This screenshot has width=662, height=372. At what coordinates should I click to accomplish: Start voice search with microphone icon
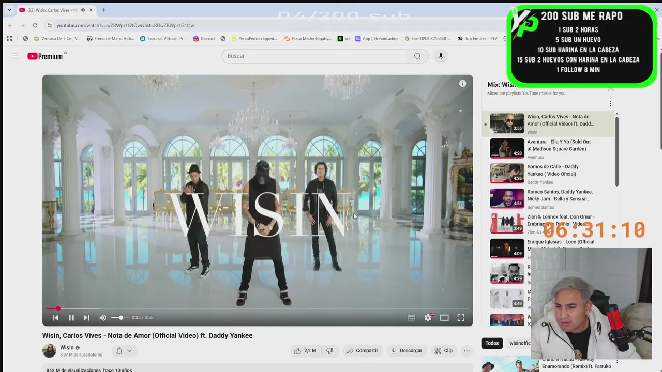[441, 56]
